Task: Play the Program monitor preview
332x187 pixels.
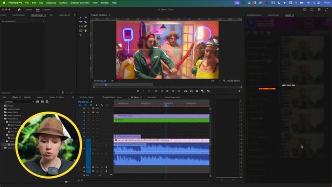Action: pyautogui.click(x=168, y=91)
